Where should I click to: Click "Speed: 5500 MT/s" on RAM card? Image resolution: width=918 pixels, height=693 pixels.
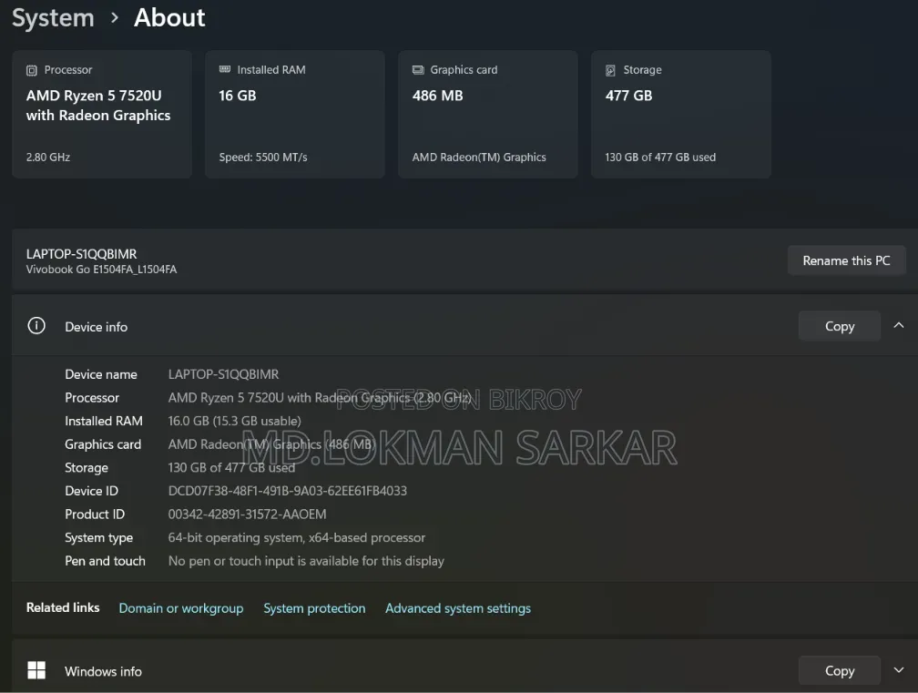tap(263, 157)
